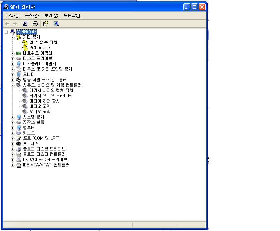Click the 마우스 및 기타 포인팅 장치 mouse icon
The image size is (280, 231).
19,69
